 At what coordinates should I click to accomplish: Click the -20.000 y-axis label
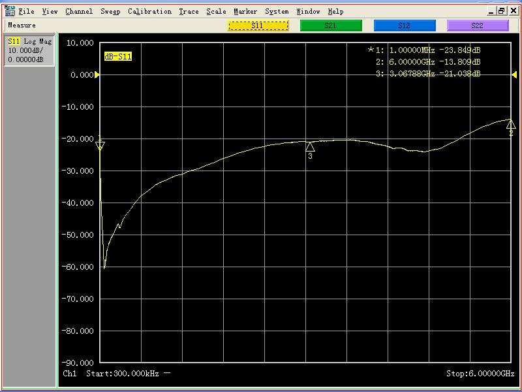coord(78,139)
